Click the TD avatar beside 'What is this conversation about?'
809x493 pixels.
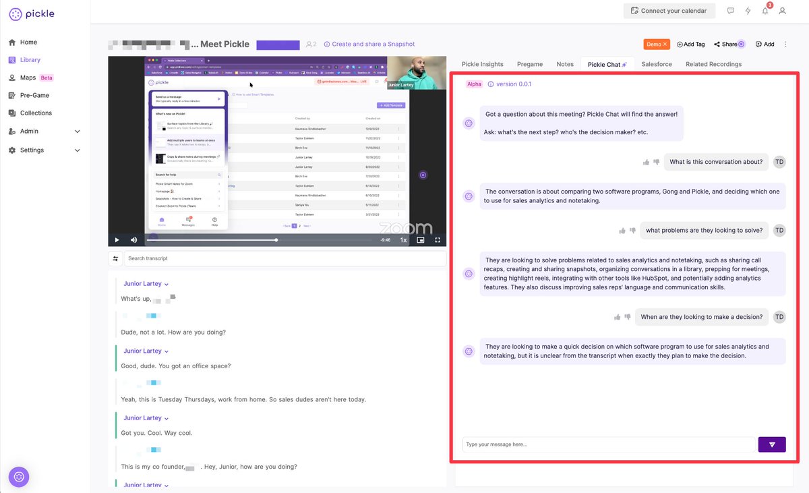[779, 162]
